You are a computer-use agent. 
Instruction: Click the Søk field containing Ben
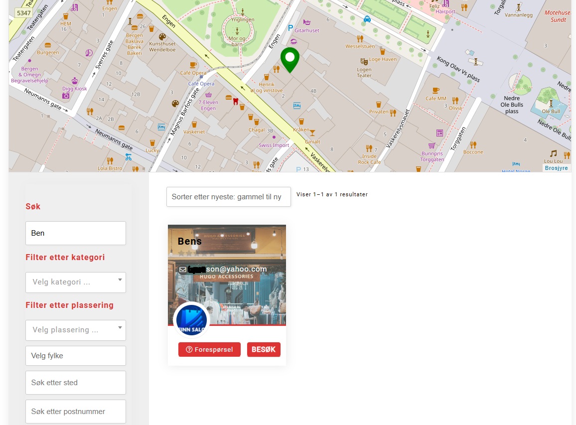pyautogui.click(x=76, y=233)
